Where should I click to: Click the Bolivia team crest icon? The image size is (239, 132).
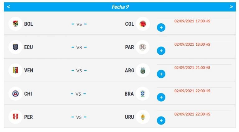click(x=15, y=24)
